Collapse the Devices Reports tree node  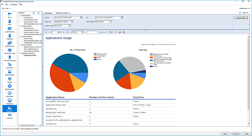tap(20, 37)
